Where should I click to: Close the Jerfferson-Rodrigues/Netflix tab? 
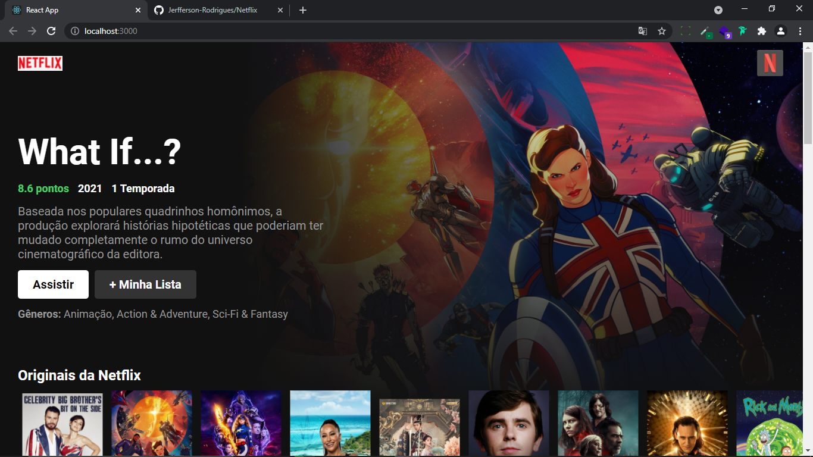280,10
